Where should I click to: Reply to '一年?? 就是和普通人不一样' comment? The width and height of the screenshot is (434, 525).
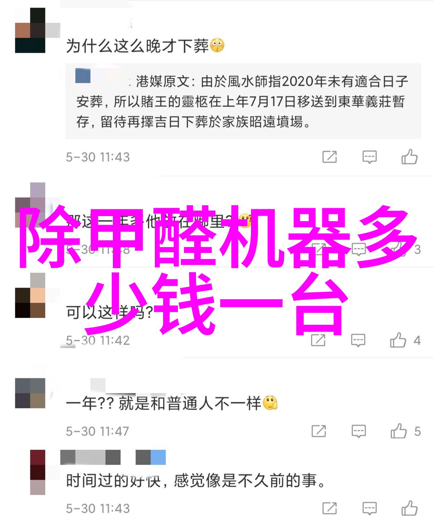[x=358, y=431]
